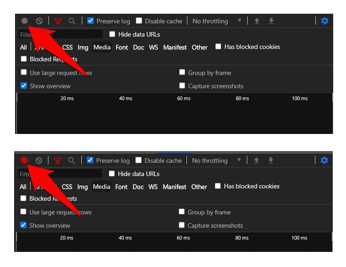Select CSS filter type in top panel
Image resolution: width=346 pixels, height=267 pixels.
67,48
